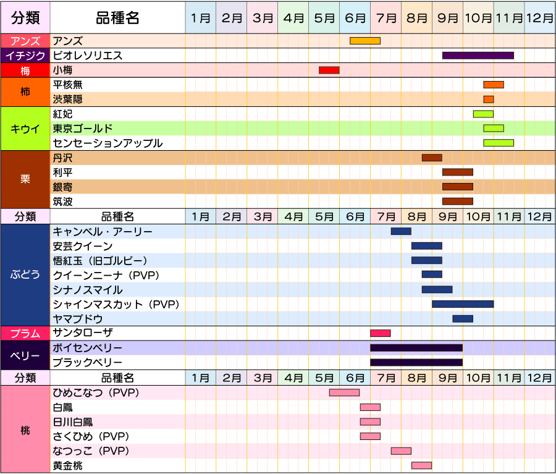556x474 pixels.
Task: Click the なつっこ（PVP） variety name
Action: (x=91, y=451)
